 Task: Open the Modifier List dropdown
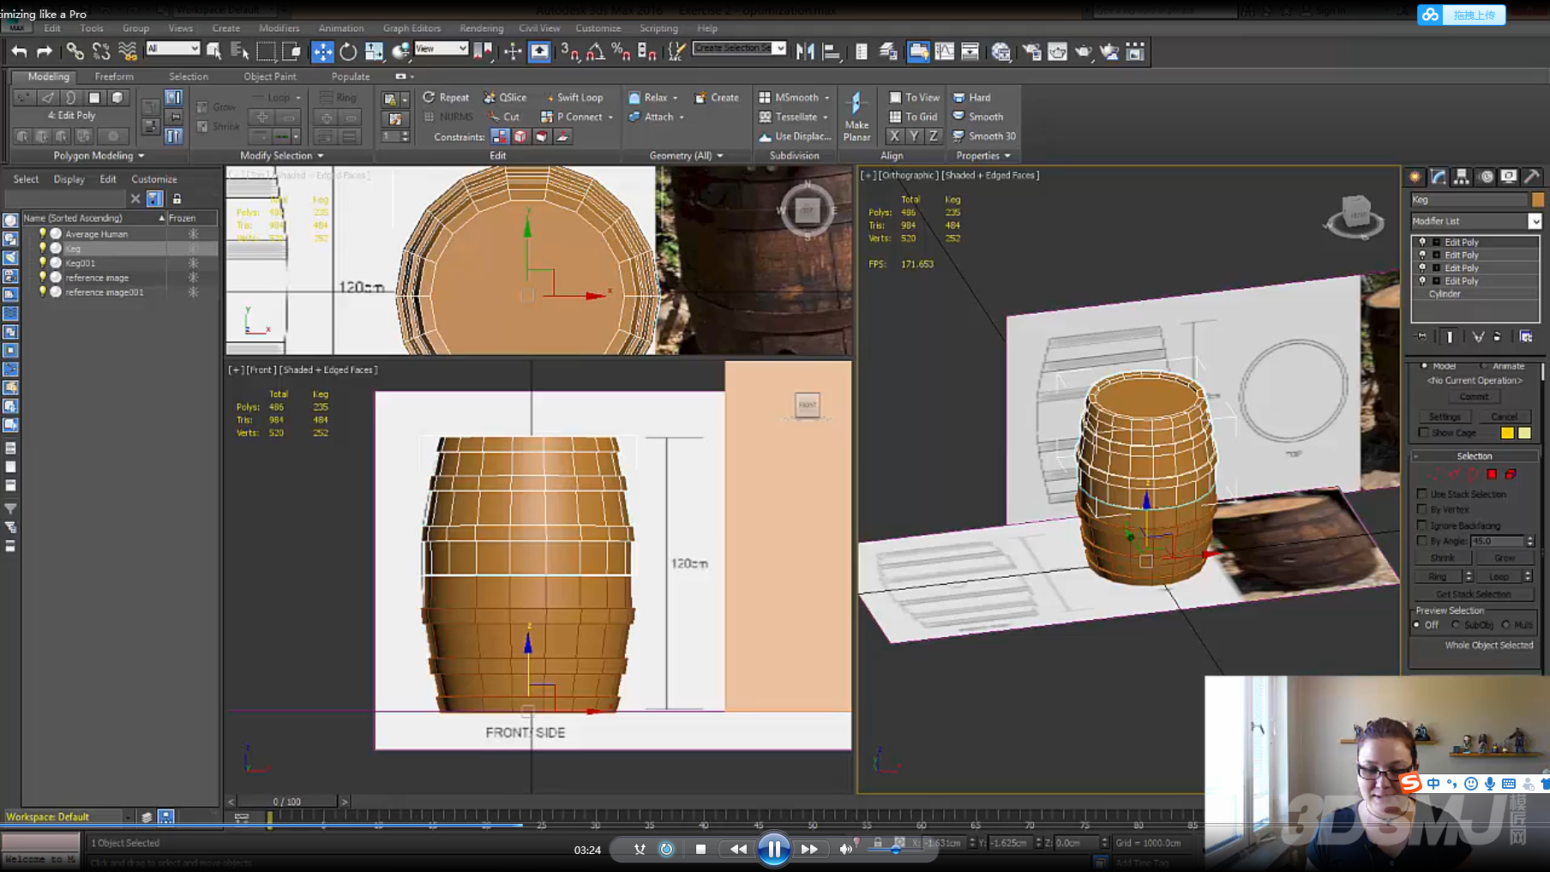(x=1535, y=221)
